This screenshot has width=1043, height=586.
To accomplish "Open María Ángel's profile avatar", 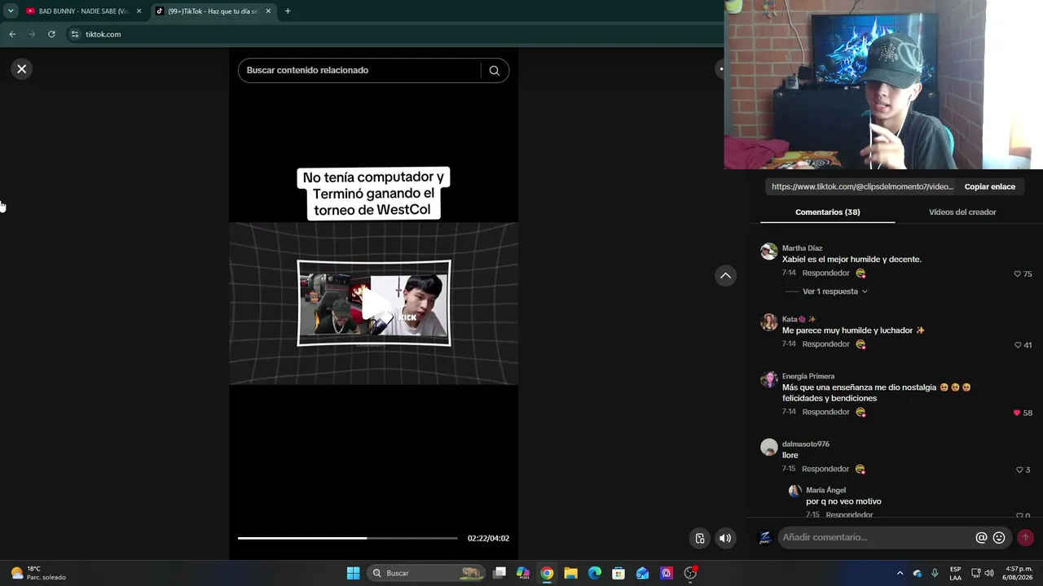I will coord(794,491).
